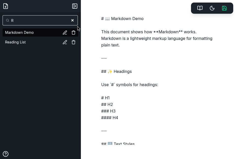This screenshot has width=235, height=159.
Task: Select the Markdown Demo note
Action: click(19, 33)
